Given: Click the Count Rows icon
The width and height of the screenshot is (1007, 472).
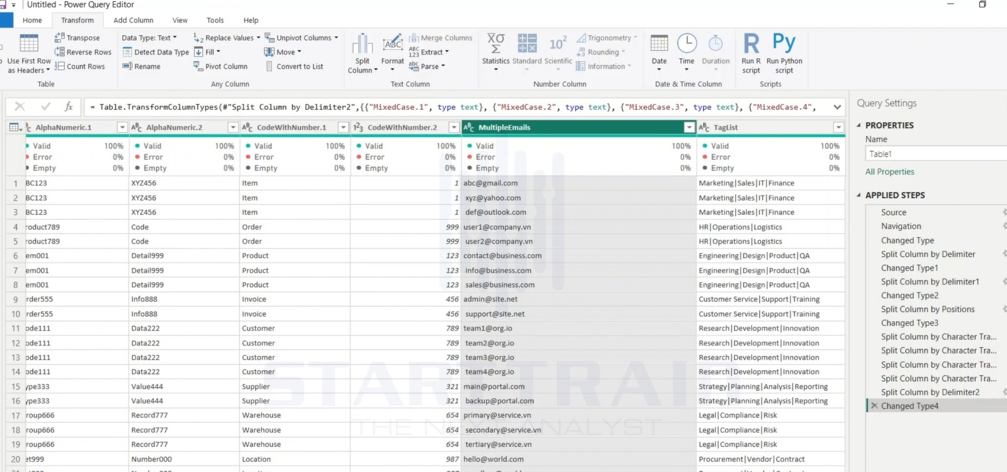Looking at the screenshot, I should 59,66.
